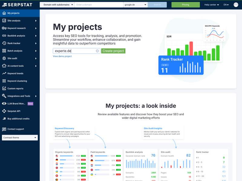Click the Pricing button
The image size is (242, 181).
(x=185, y=5)
